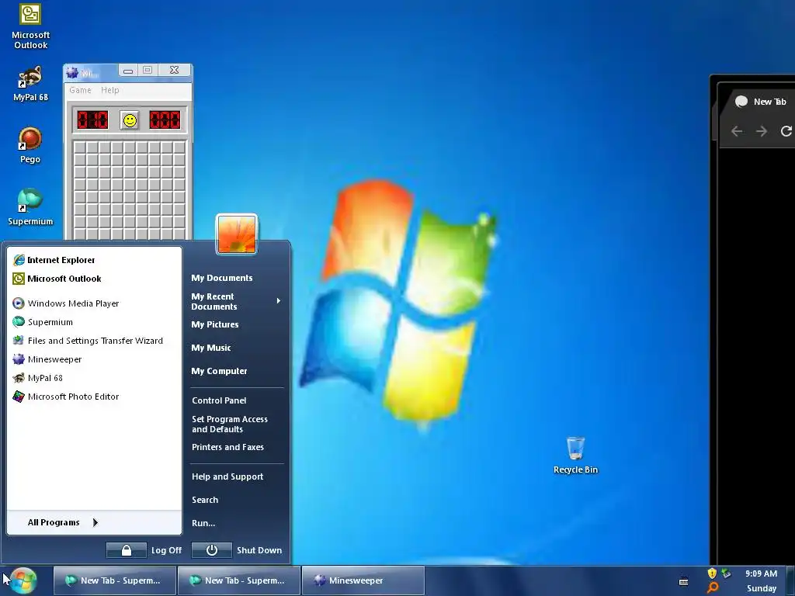
Task: Close the Minesweeper window
Action: tap(174, 70)
